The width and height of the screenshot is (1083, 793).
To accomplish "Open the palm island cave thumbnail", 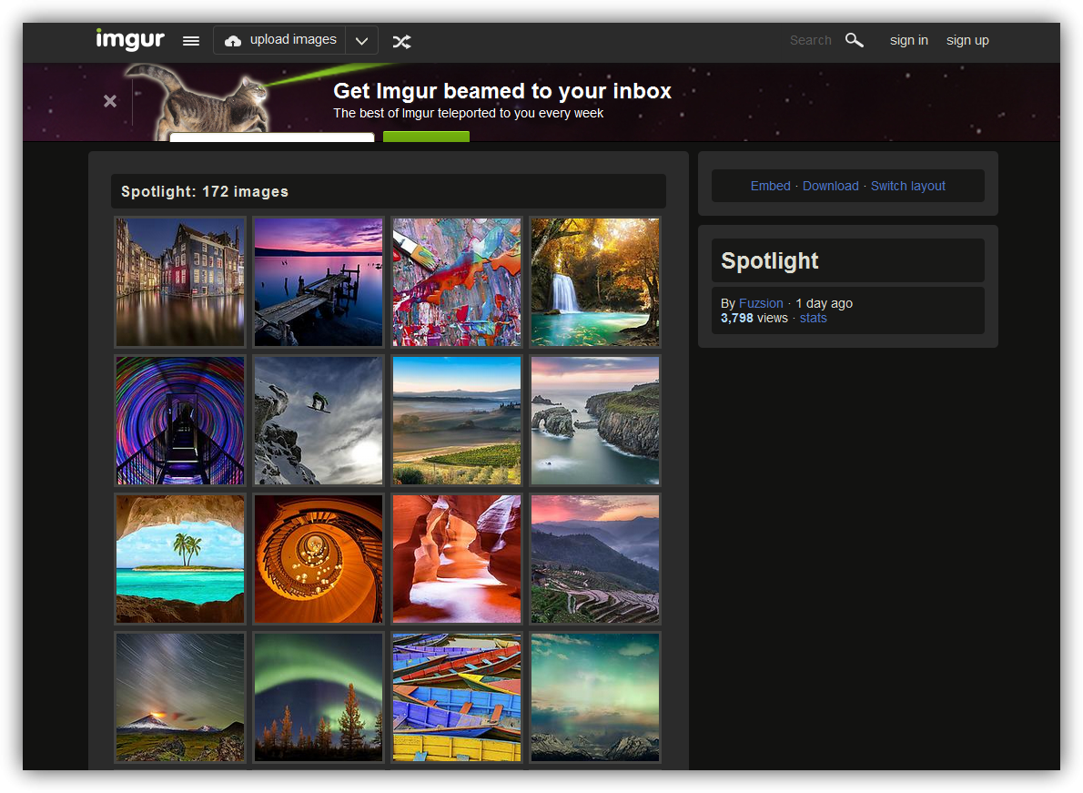I will click(x=180, y=558).
